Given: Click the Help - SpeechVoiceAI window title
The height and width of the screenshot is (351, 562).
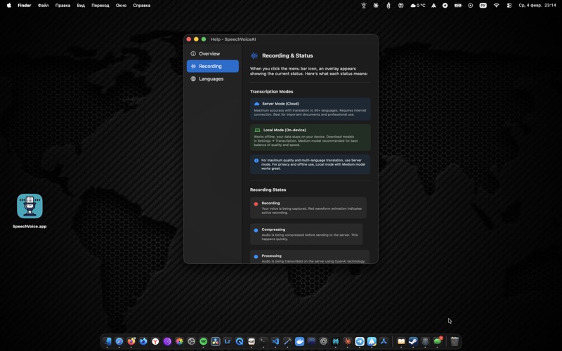Looking at the screenshot, I should (233, 39).
